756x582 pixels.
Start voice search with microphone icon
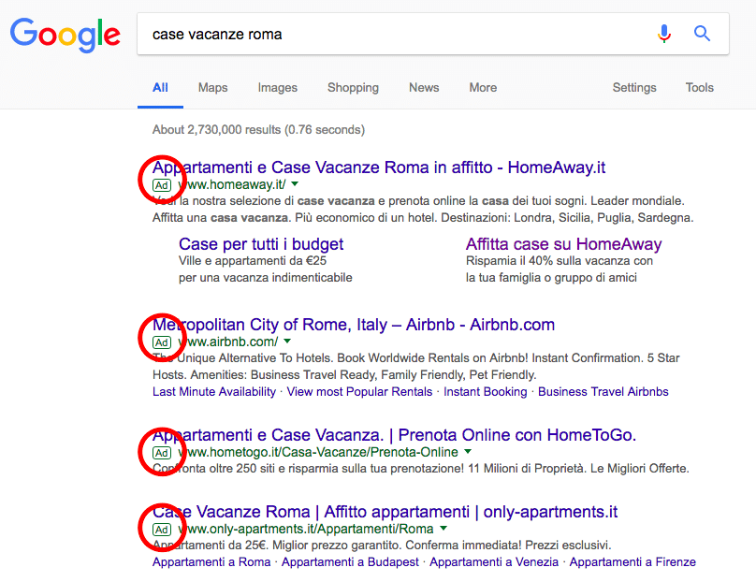664,34
